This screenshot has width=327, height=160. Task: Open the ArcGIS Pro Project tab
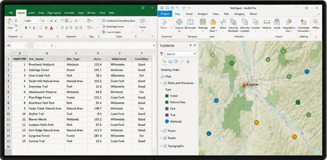click(165, 14)
